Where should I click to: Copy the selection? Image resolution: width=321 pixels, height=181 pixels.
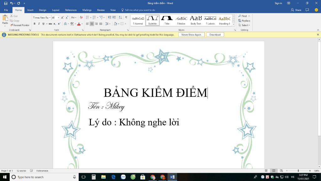(14, 21)
